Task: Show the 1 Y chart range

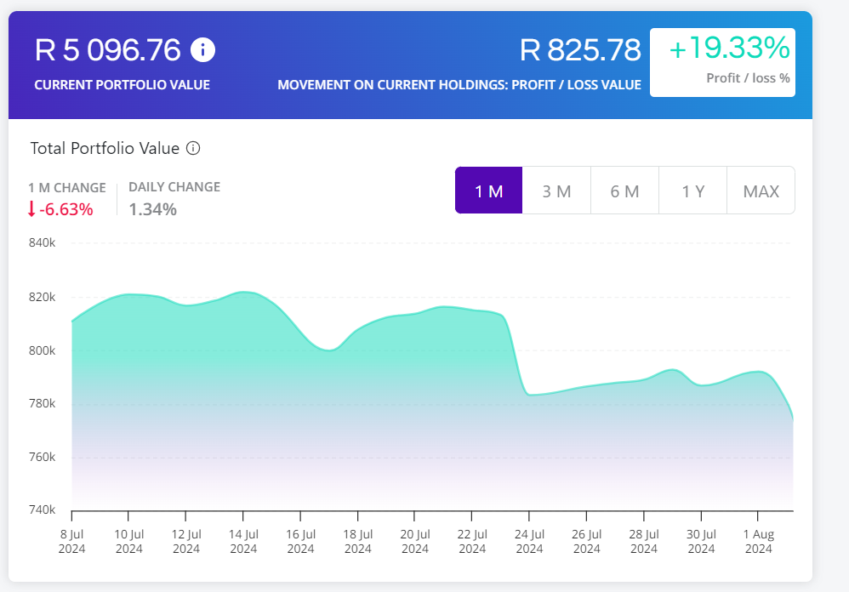Action: (692, 191)
